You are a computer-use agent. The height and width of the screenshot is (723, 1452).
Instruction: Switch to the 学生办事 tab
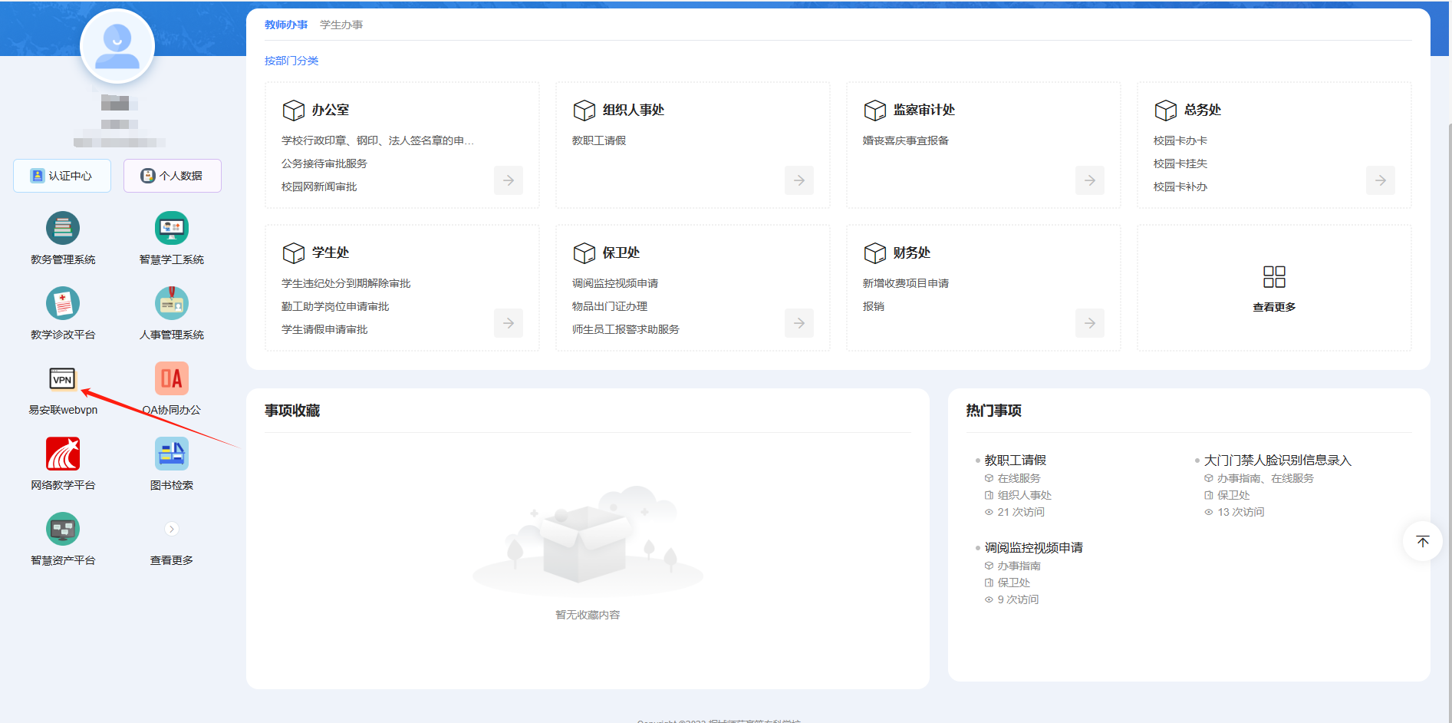[x=341, y=25]
